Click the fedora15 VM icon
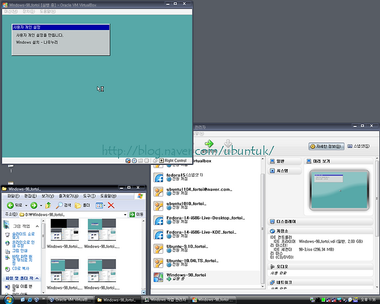 (x=158, y=178)
